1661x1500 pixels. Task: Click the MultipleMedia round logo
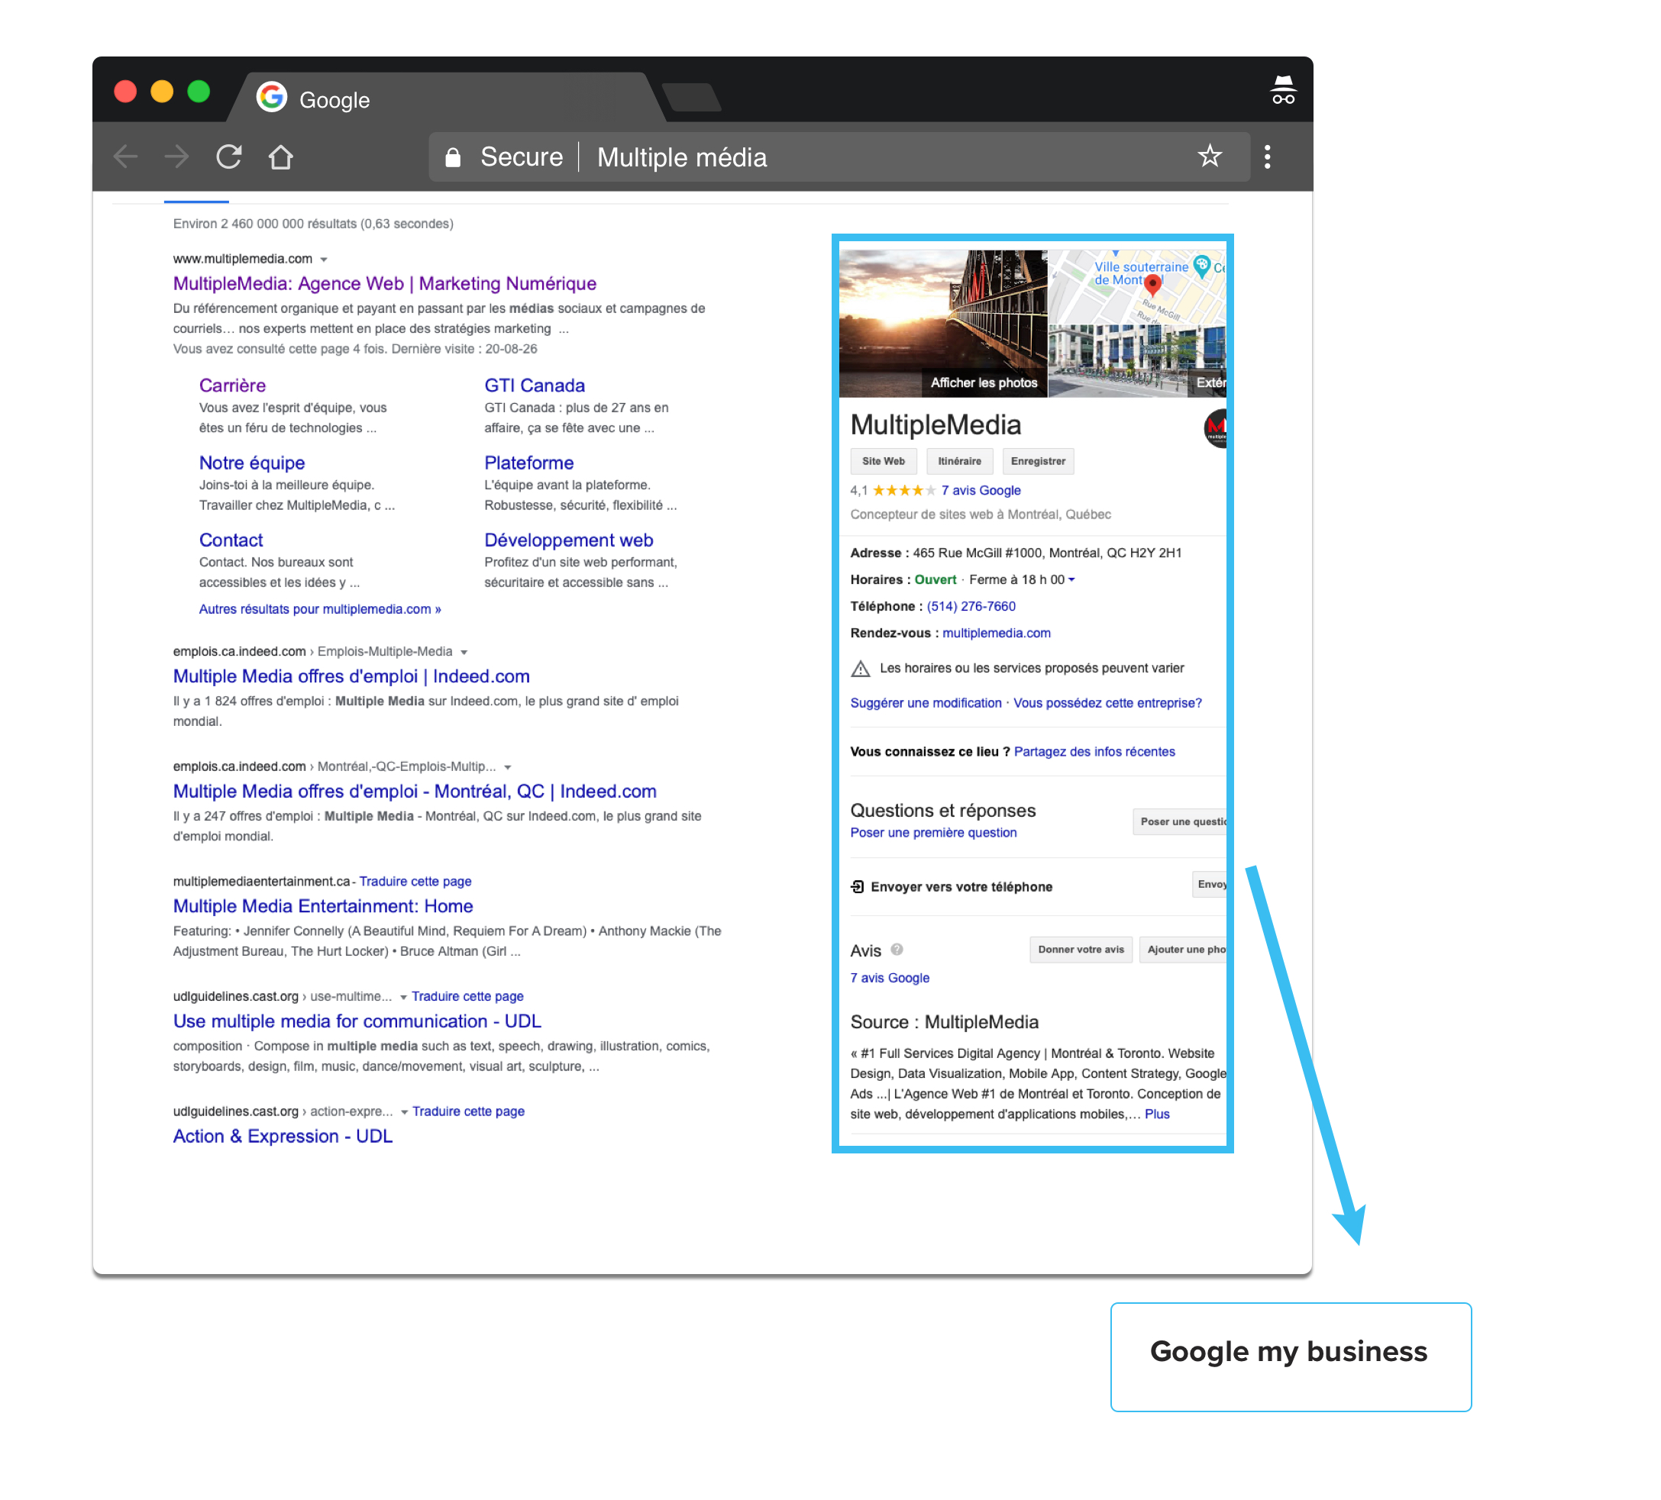coord(1215,427)
